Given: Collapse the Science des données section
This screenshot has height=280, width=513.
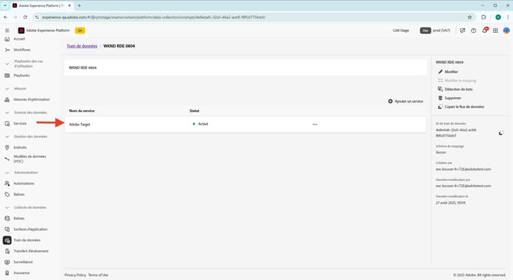Looking at the screenshot, I should pos(7,113).
